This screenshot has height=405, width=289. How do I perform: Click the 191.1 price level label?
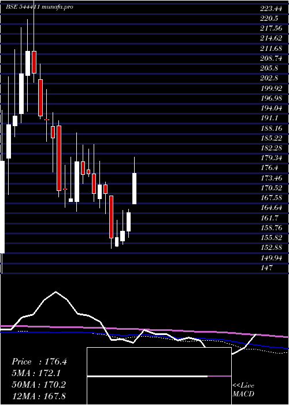(x=269, y=118)
